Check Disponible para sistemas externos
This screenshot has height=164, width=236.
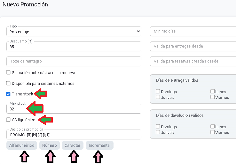click(x=8, y=83)
